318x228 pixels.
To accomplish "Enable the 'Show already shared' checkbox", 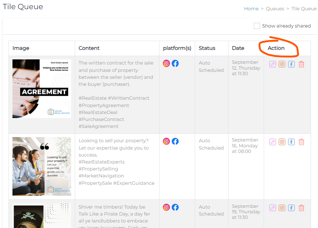I will click(257, 26).
